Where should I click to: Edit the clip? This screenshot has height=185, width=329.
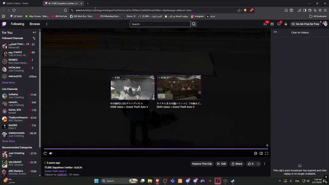coord(221,164)
